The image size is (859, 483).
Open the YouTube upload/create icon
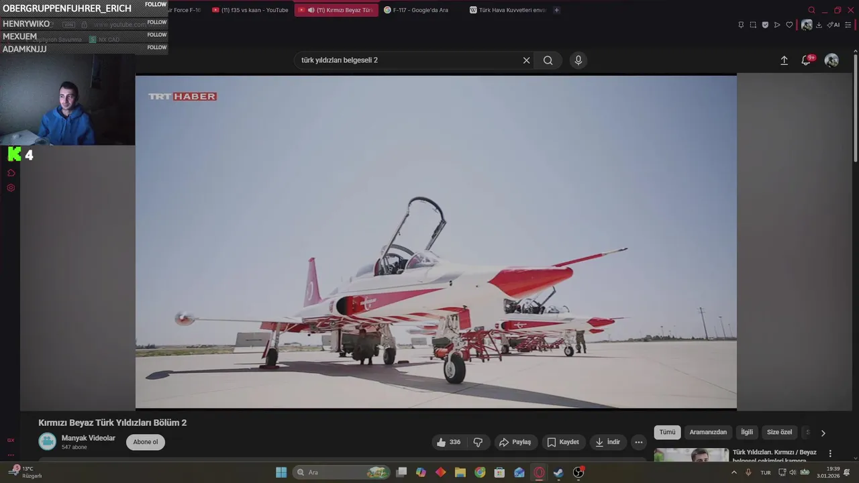click(x=784, y=60)
